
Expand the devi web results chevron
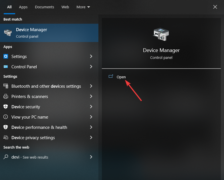click(91, 157)
